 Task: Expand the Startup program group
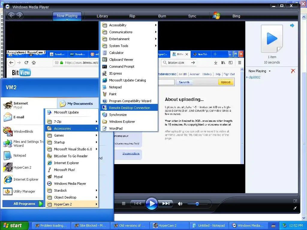pos(72,142)
